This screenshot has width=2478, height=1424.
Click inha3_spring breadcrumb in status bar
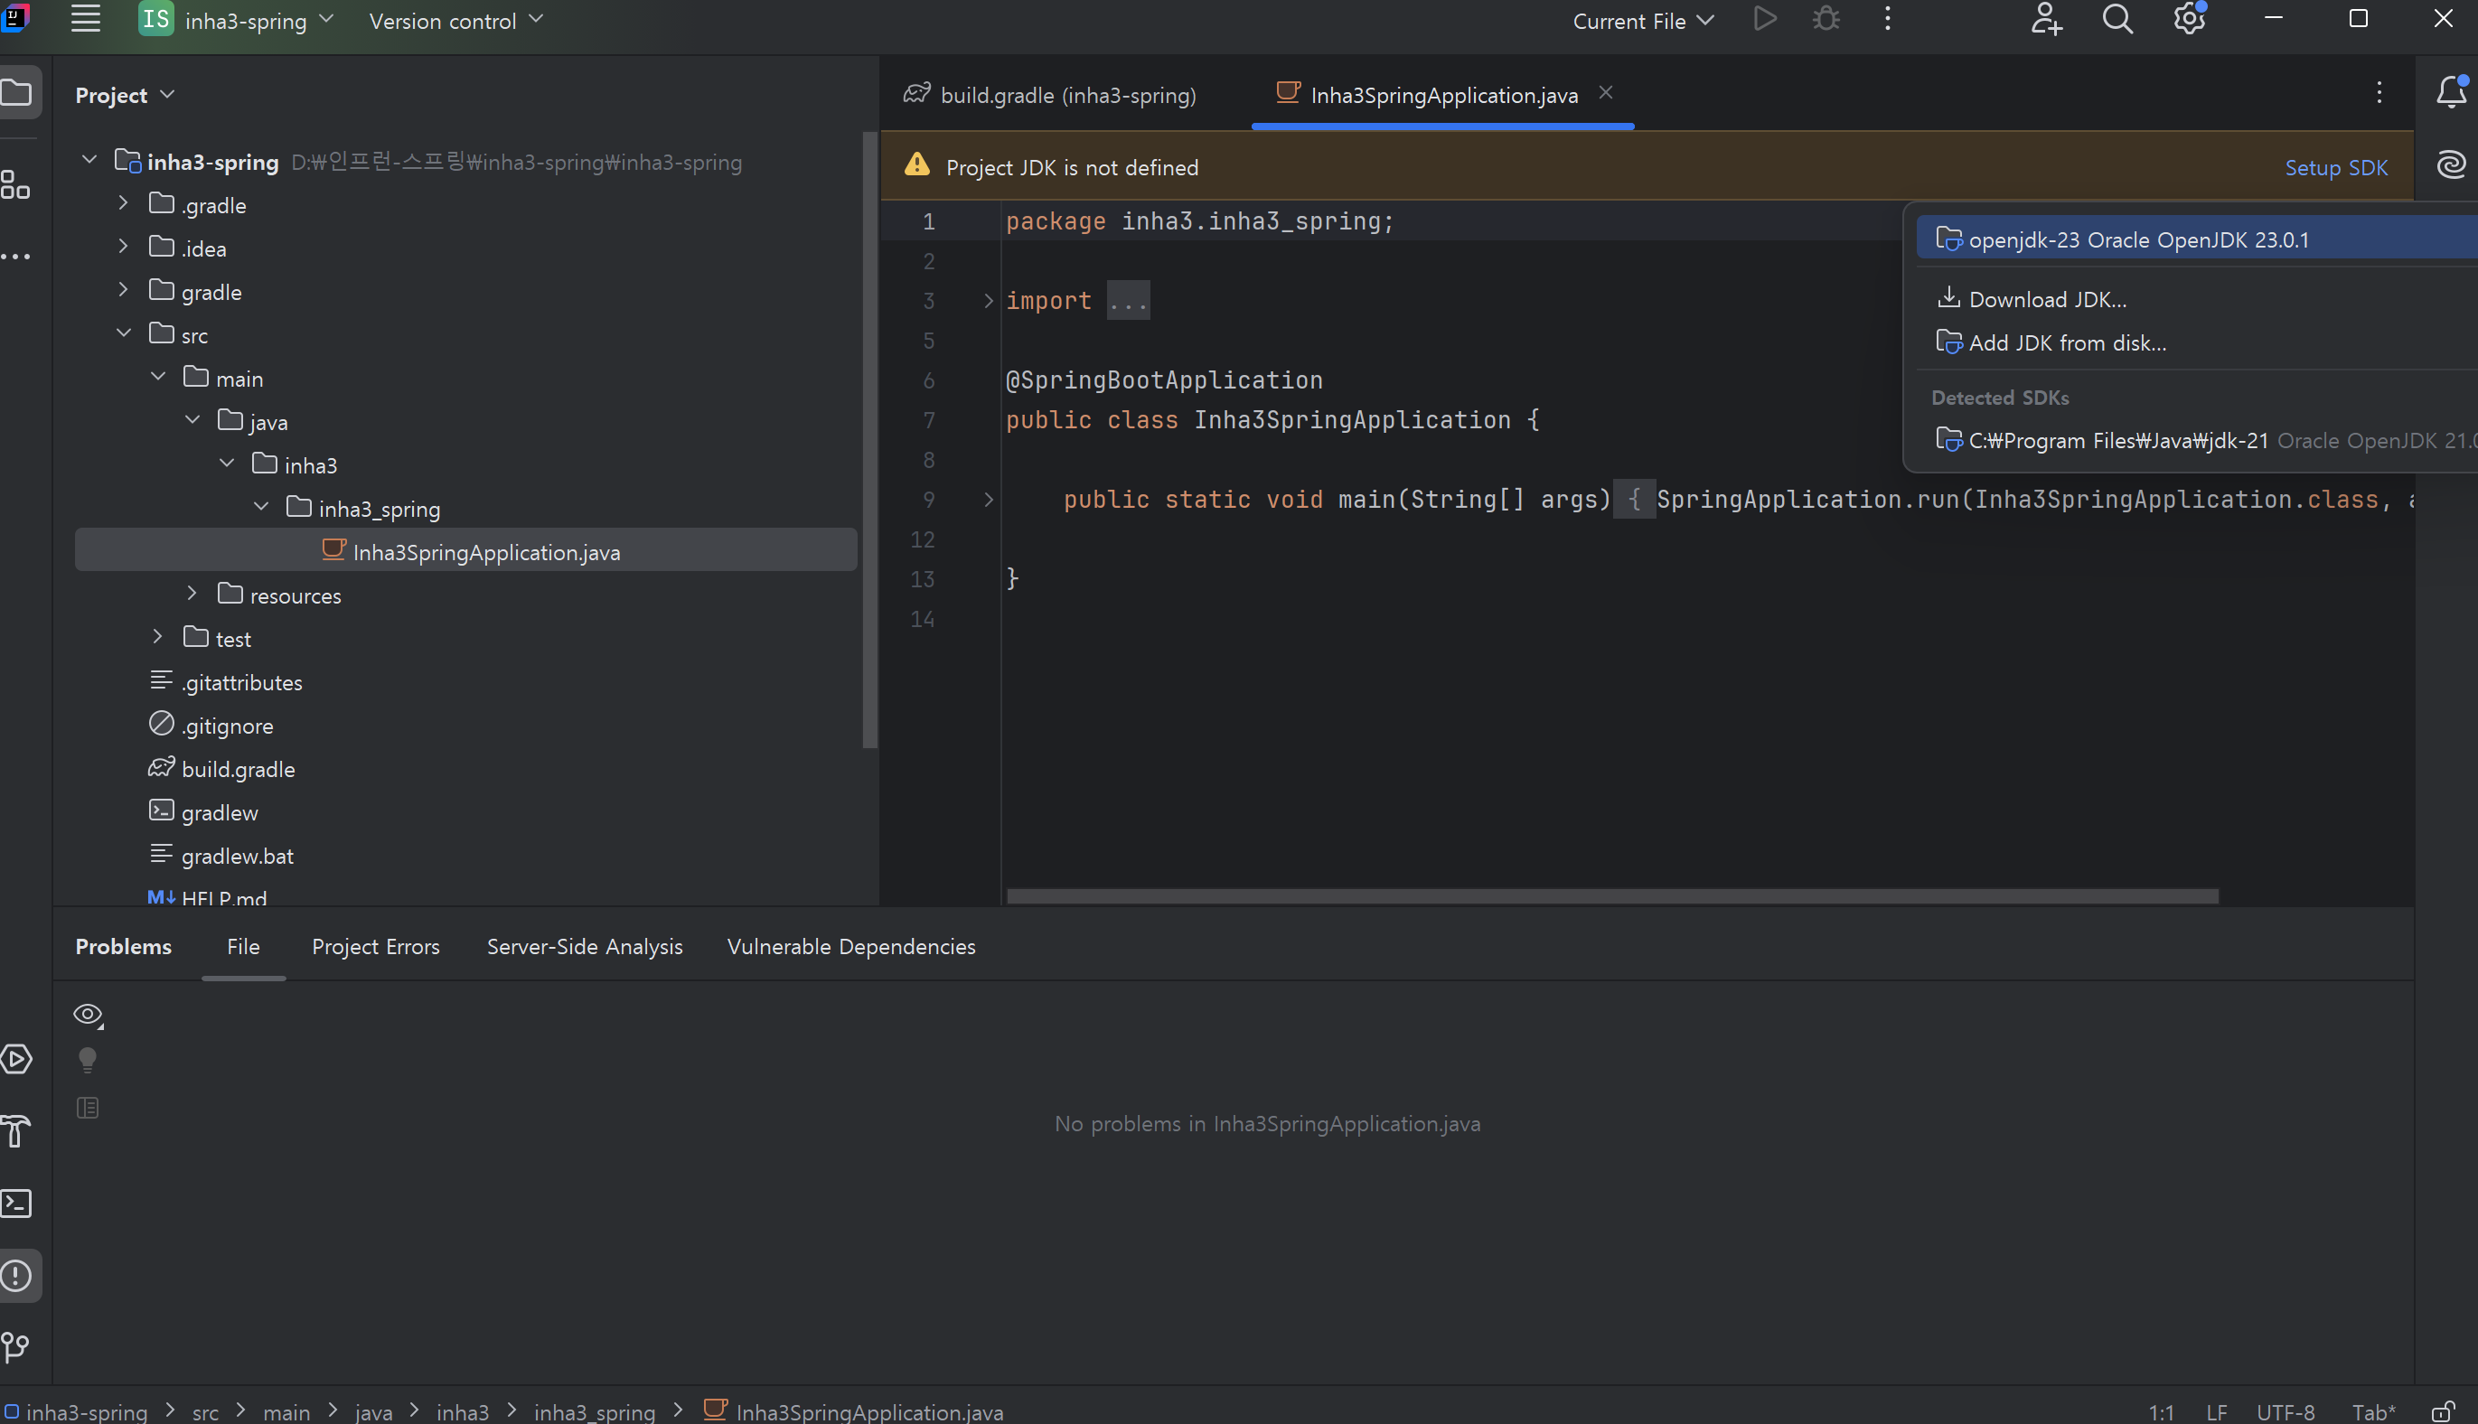pyautogui.click(x=594, y=1411)
